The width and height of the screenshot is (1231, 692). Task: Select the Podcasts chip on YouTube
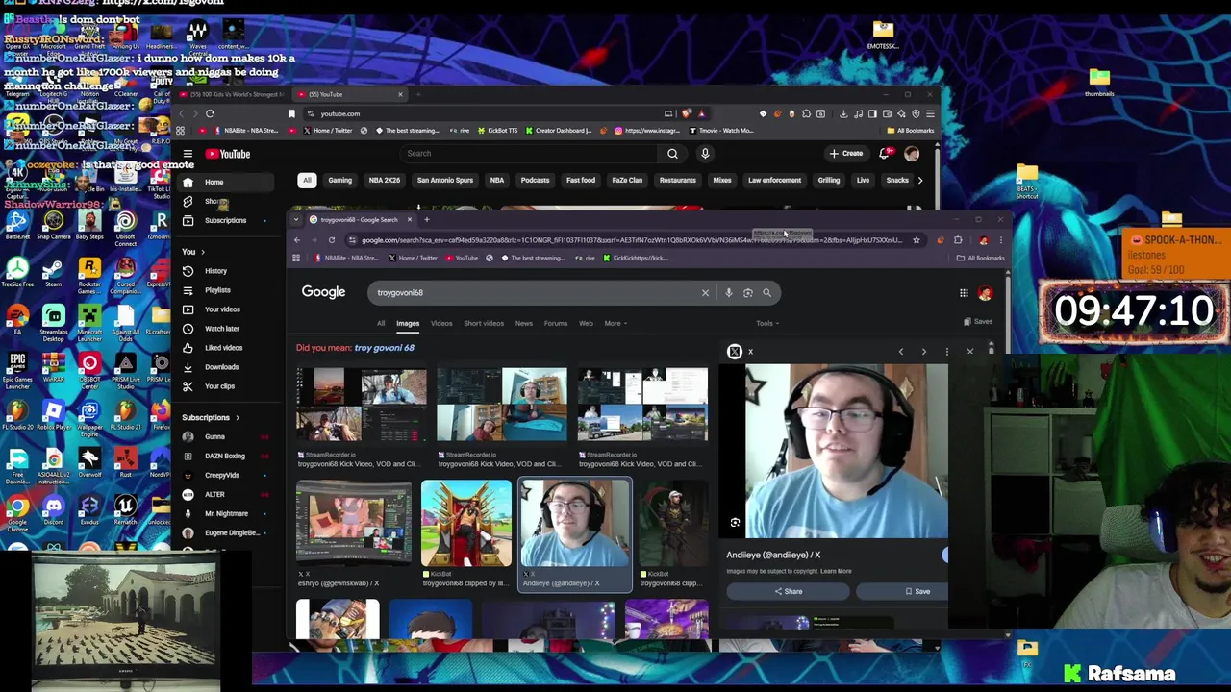coord(535,180)
